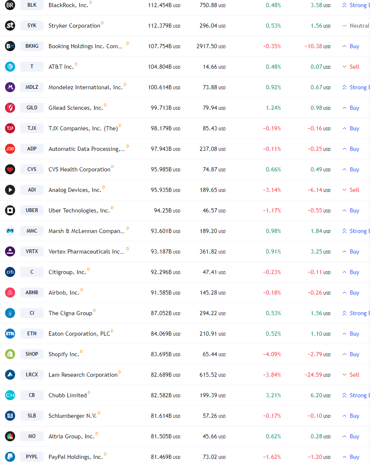This screenshot has width=370, height=466.
Task: Click the ABNB ticker badge
Action: pos(32,293)
